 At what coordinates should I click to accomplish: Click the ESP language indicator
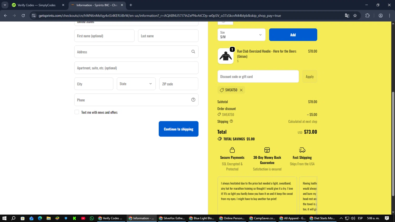pyautogui.click(x=360, y=218)
